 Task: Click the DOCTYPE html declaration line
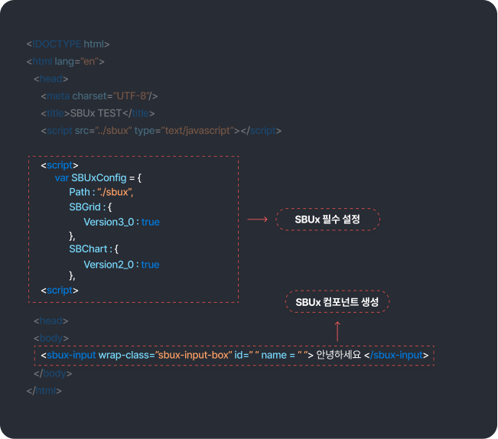[67, 44]
